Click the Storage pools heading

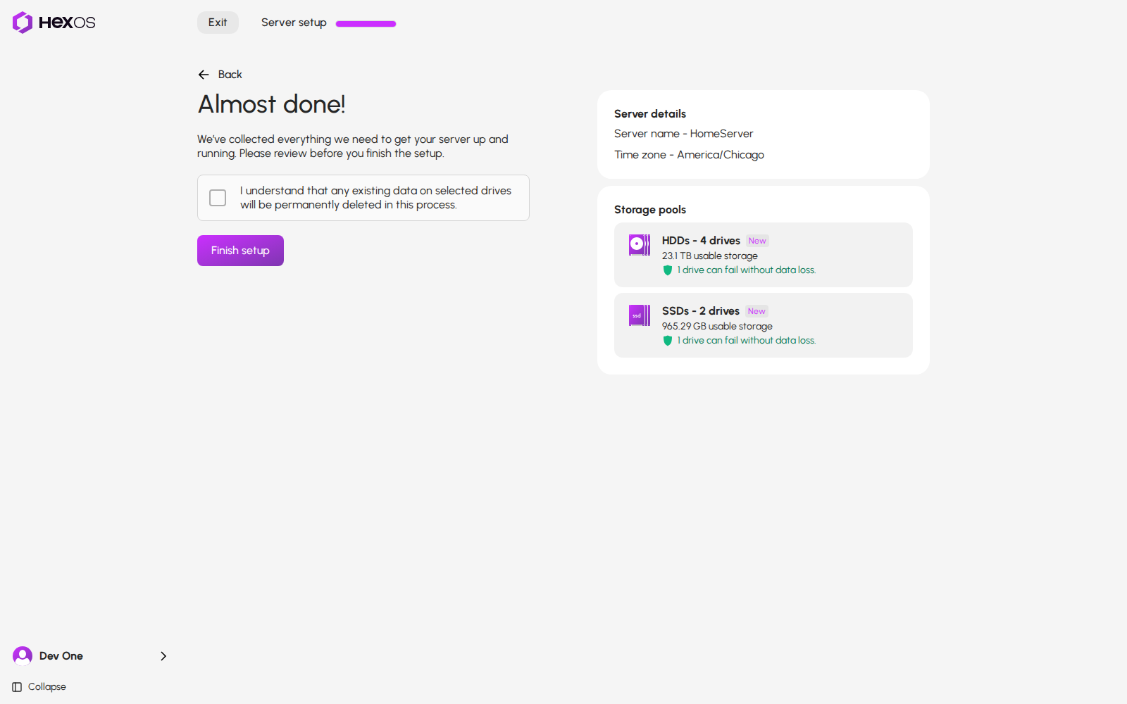click(x=650, y=210)
